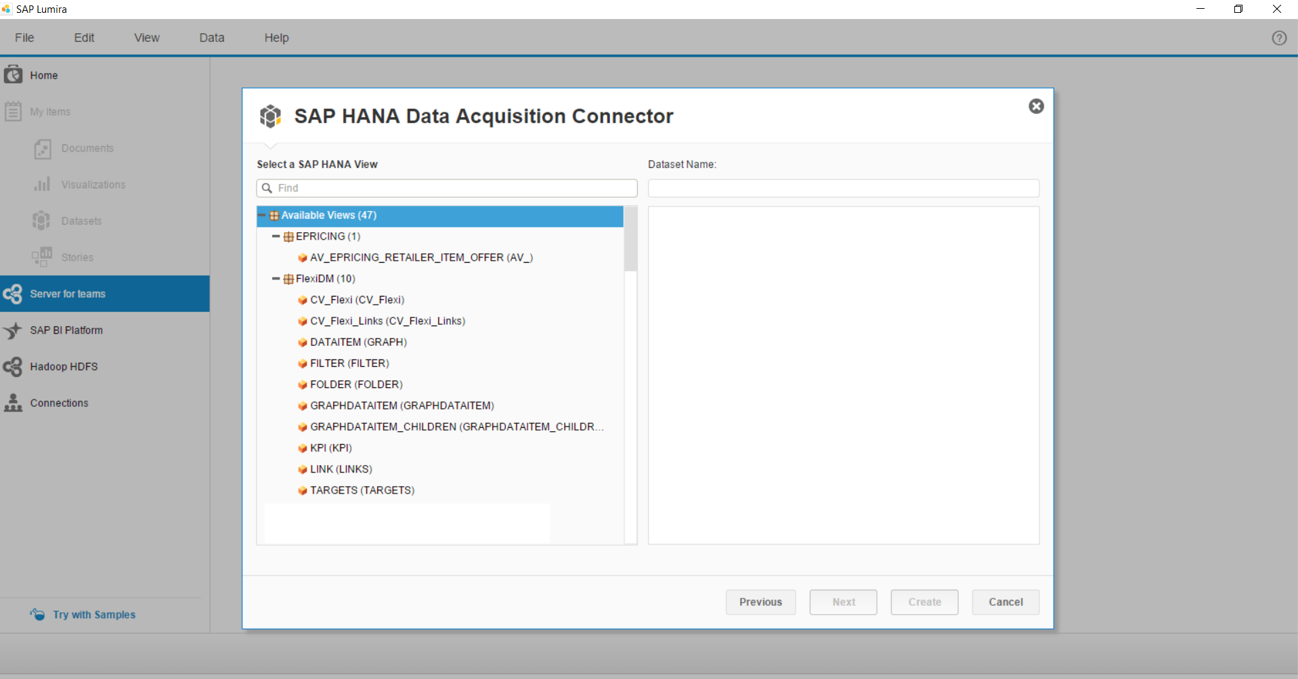Click the SAP HANA connector title icon
The image size is (1298, 679).
pyautogui.click(x=271, y=116)
